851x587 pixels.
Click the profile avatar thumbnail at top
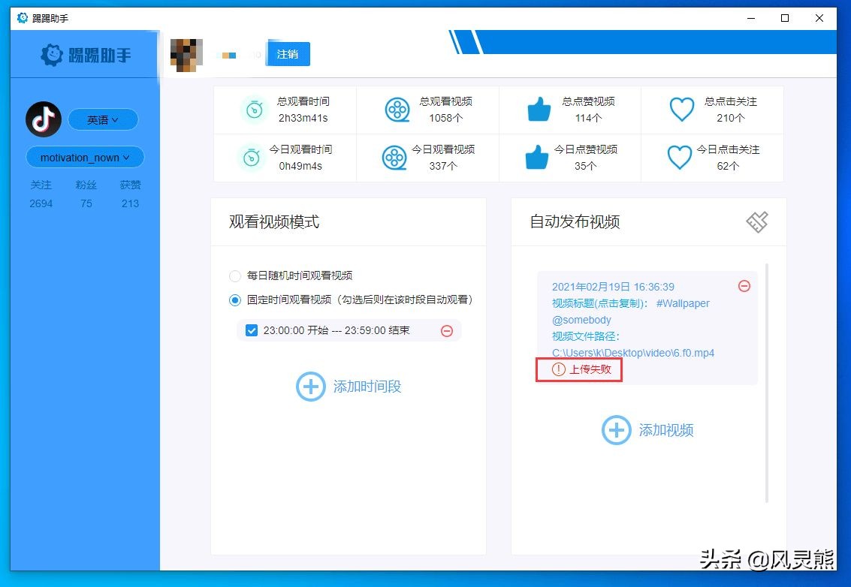[186, 53]
